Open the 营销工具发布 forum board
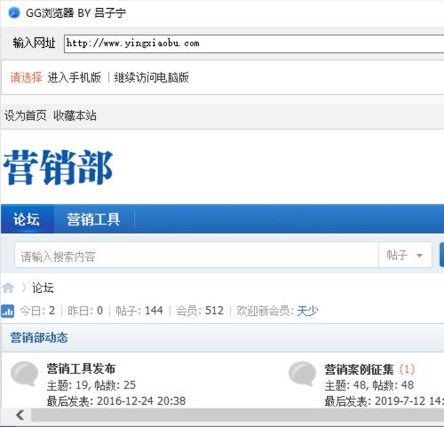The height and width of the screenshot is (427, 444). [x=81, y=368]
